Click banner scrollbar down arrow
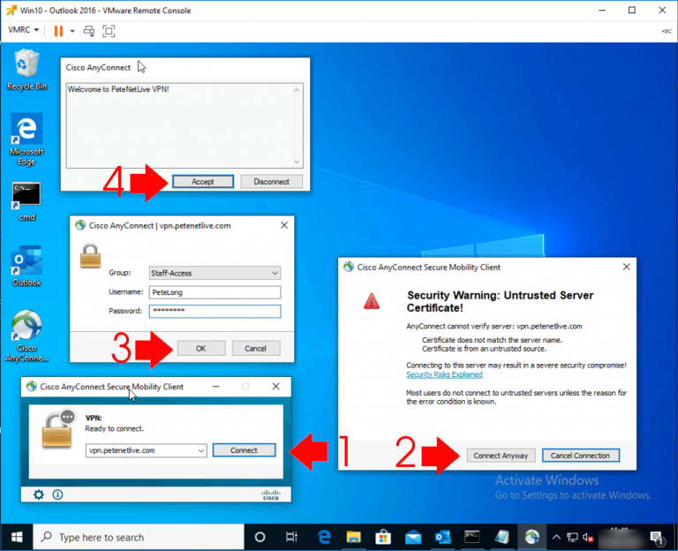 [297, 162]
